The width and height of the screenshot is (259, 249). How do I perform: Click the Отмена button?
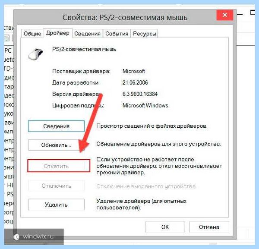[x=209, y=227]
